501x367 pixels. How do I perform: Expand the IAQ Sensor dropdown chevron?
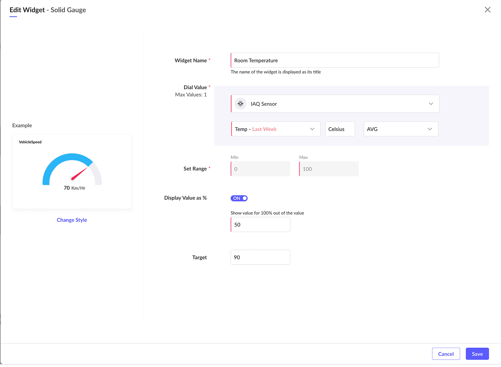[x=431, y=104]
